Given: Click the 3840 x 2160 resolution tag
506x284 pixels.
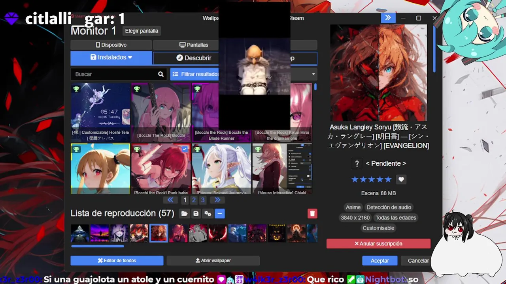Looking at the screenshot, I should 355,218.
